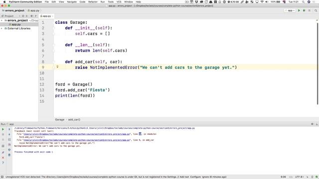Image resolution: width=319 pixels, height=179 pixels.
Task: Fold the __len__ method at line 5
Action: pyautogui.click(x=54, y=45)
